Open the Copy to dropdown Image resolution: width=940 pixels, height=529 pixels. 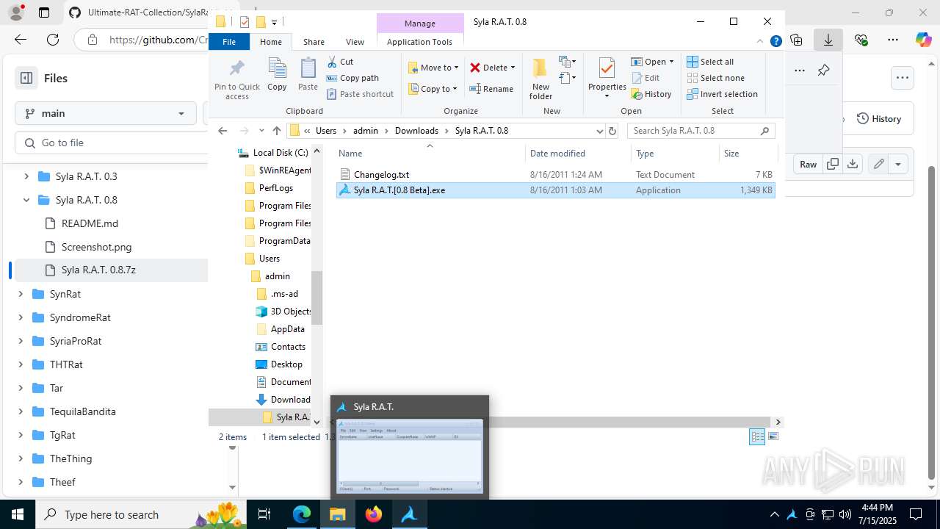pyautogui.click(x=433, y=89)
